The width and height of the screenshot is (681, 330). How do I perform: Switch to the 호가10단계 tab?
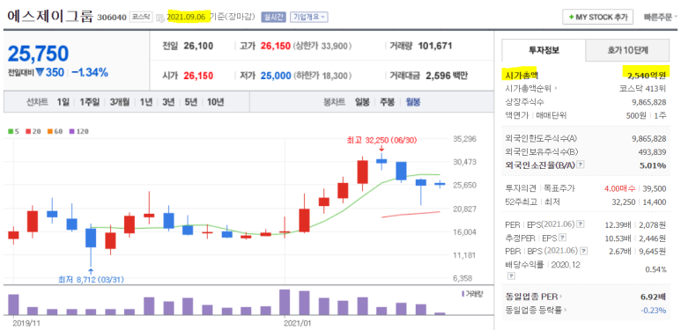click(x=627, y=50)
